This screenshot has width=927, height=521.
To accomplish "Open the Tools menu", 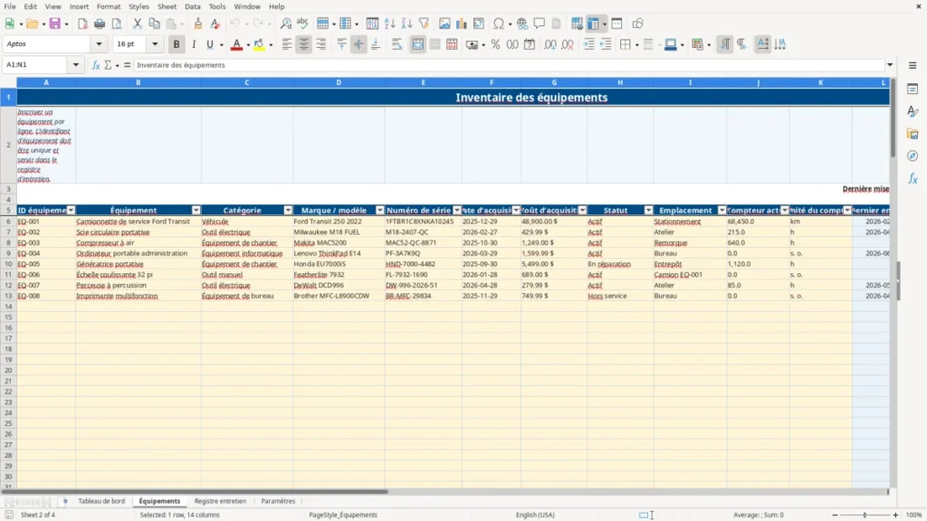I will 217,6.
